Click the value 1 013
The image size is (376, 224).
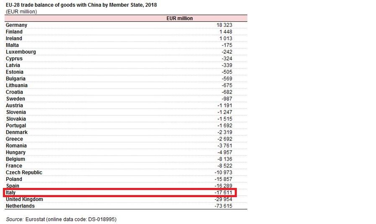point(226,39)
